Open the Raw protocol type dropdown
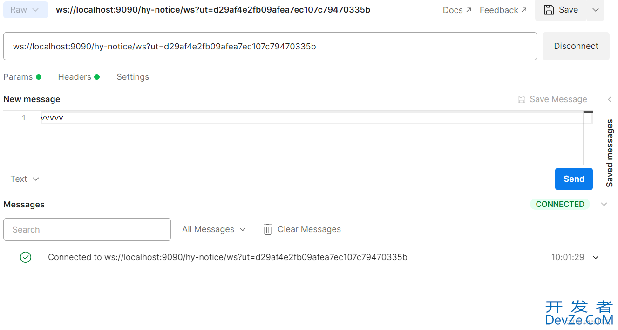The height and width of the screenshot is (330, 618). (25, 10)
